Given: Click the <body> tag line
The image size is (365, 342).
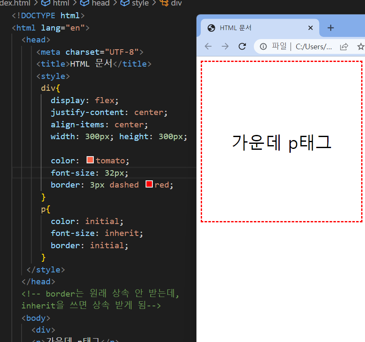Looking at the screenshot, I should tap(36, 318).
